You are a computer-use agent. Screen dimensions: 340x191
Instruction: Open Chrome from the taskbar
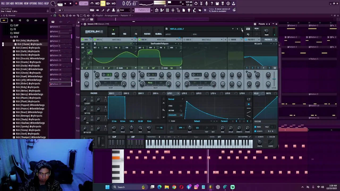pyautogui.click(x=174, y=187)
